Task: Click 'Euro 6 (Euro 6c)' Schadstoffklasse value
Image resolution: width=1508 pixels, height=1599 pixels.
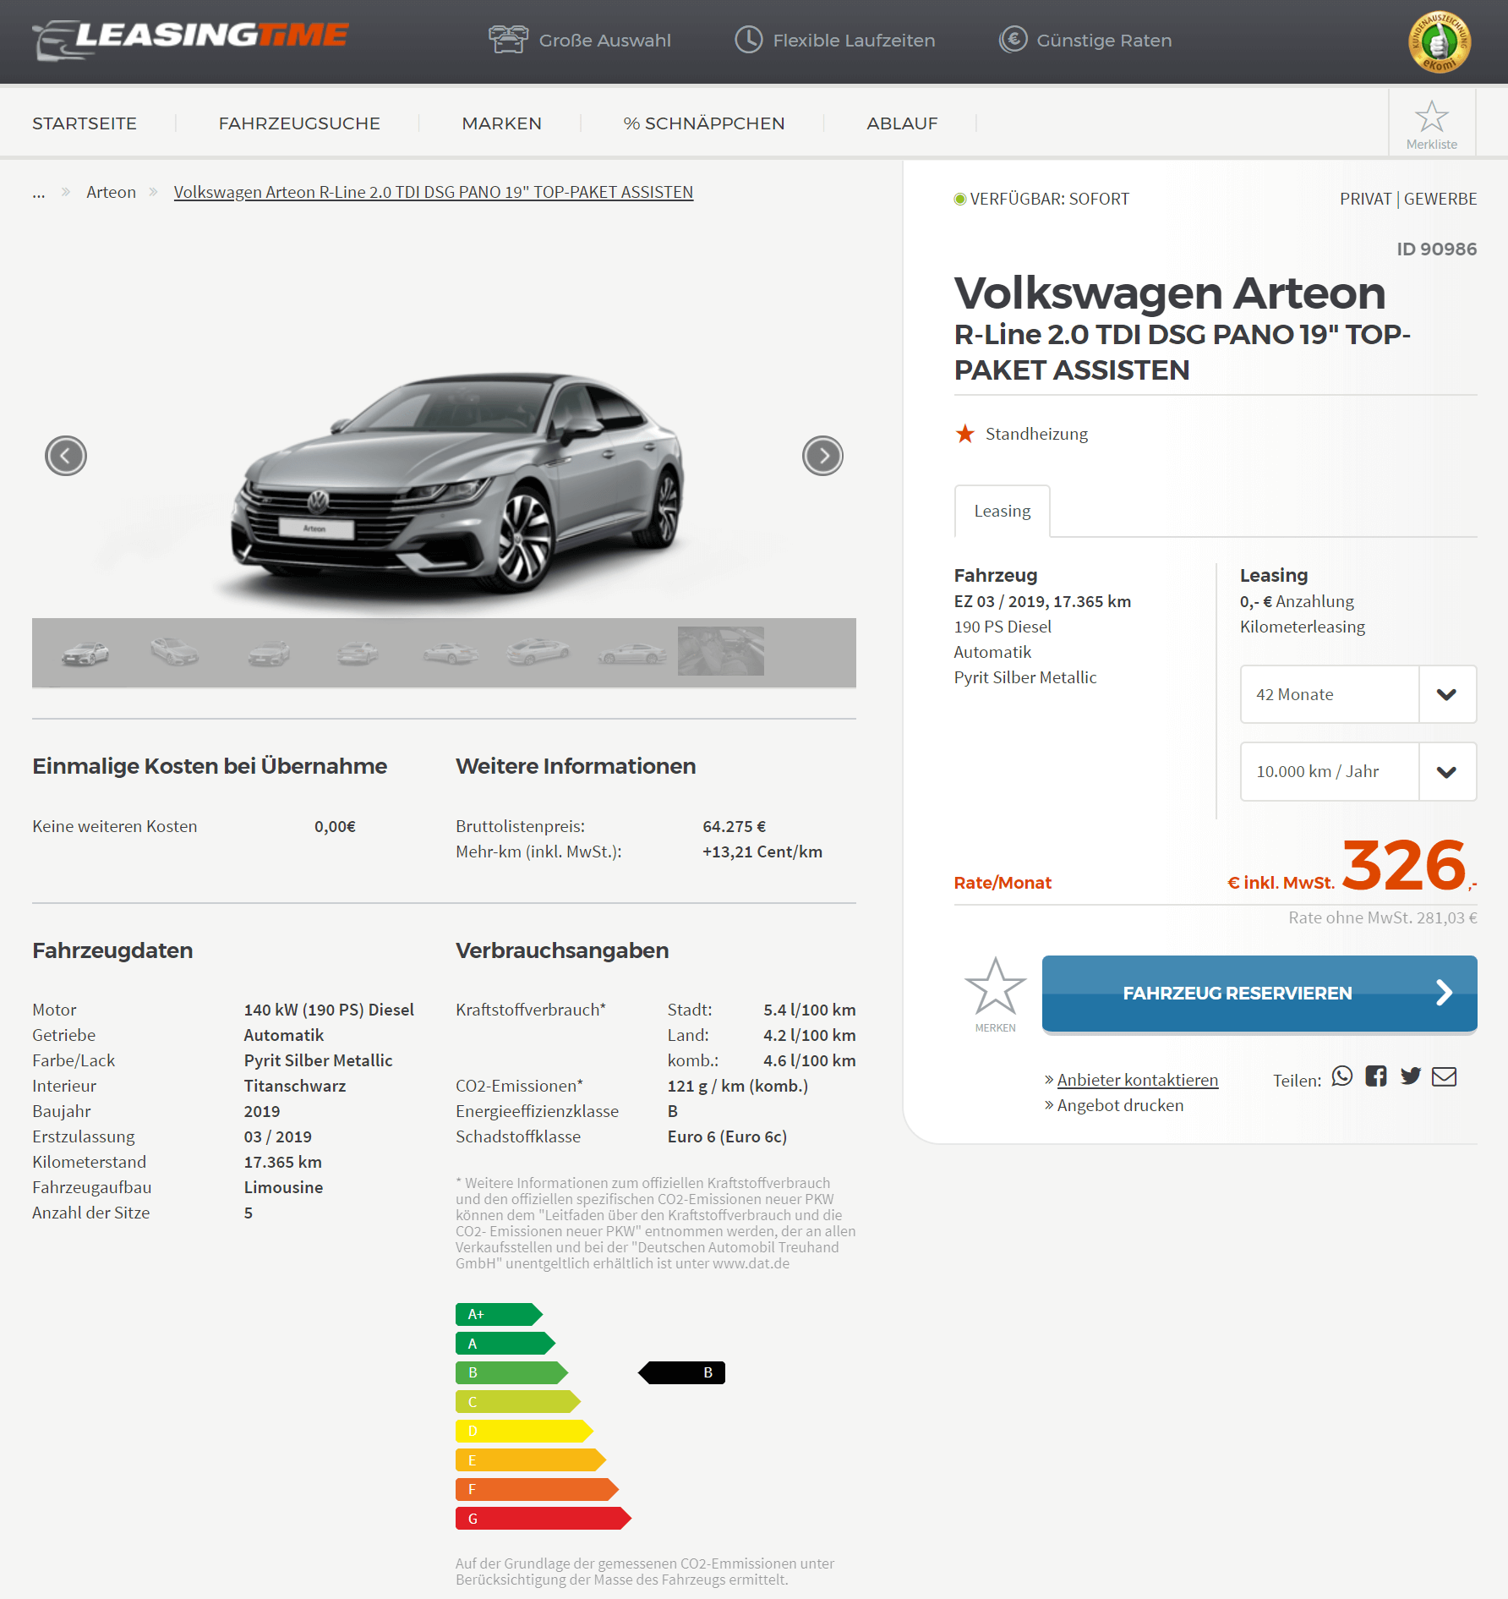Action: pos(727,1136)
